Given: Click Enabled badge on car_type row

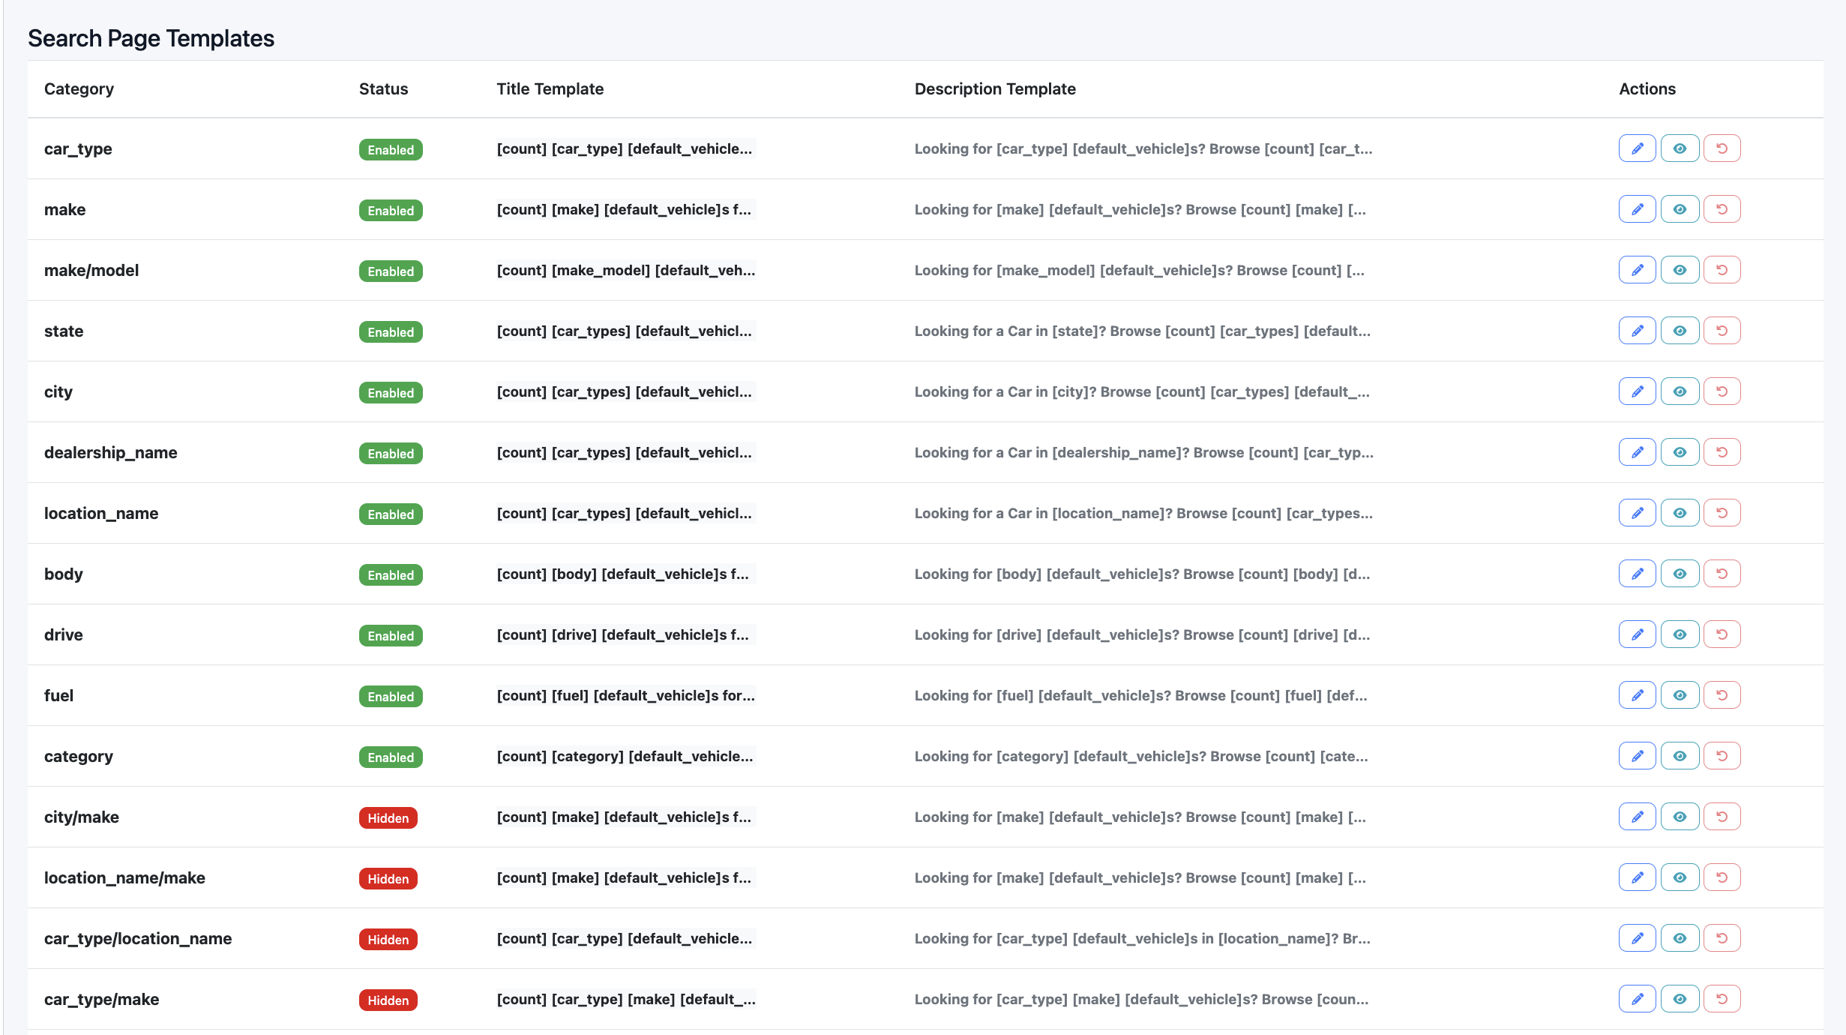Looking at the screenshot, I should [x=391, y=149].
